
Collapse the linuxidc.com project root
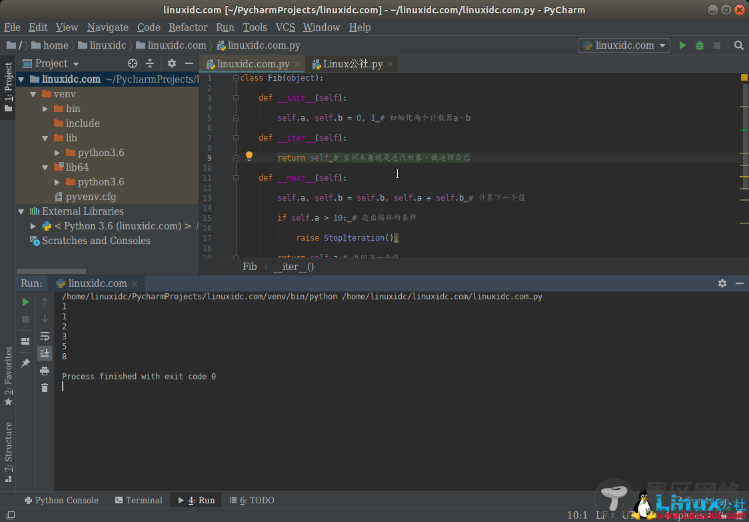(x=21, y=79)
